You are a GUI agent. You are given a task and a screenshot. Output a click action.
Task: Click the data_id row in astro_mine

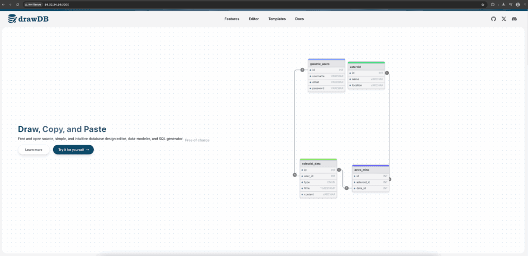click(371, 188)
